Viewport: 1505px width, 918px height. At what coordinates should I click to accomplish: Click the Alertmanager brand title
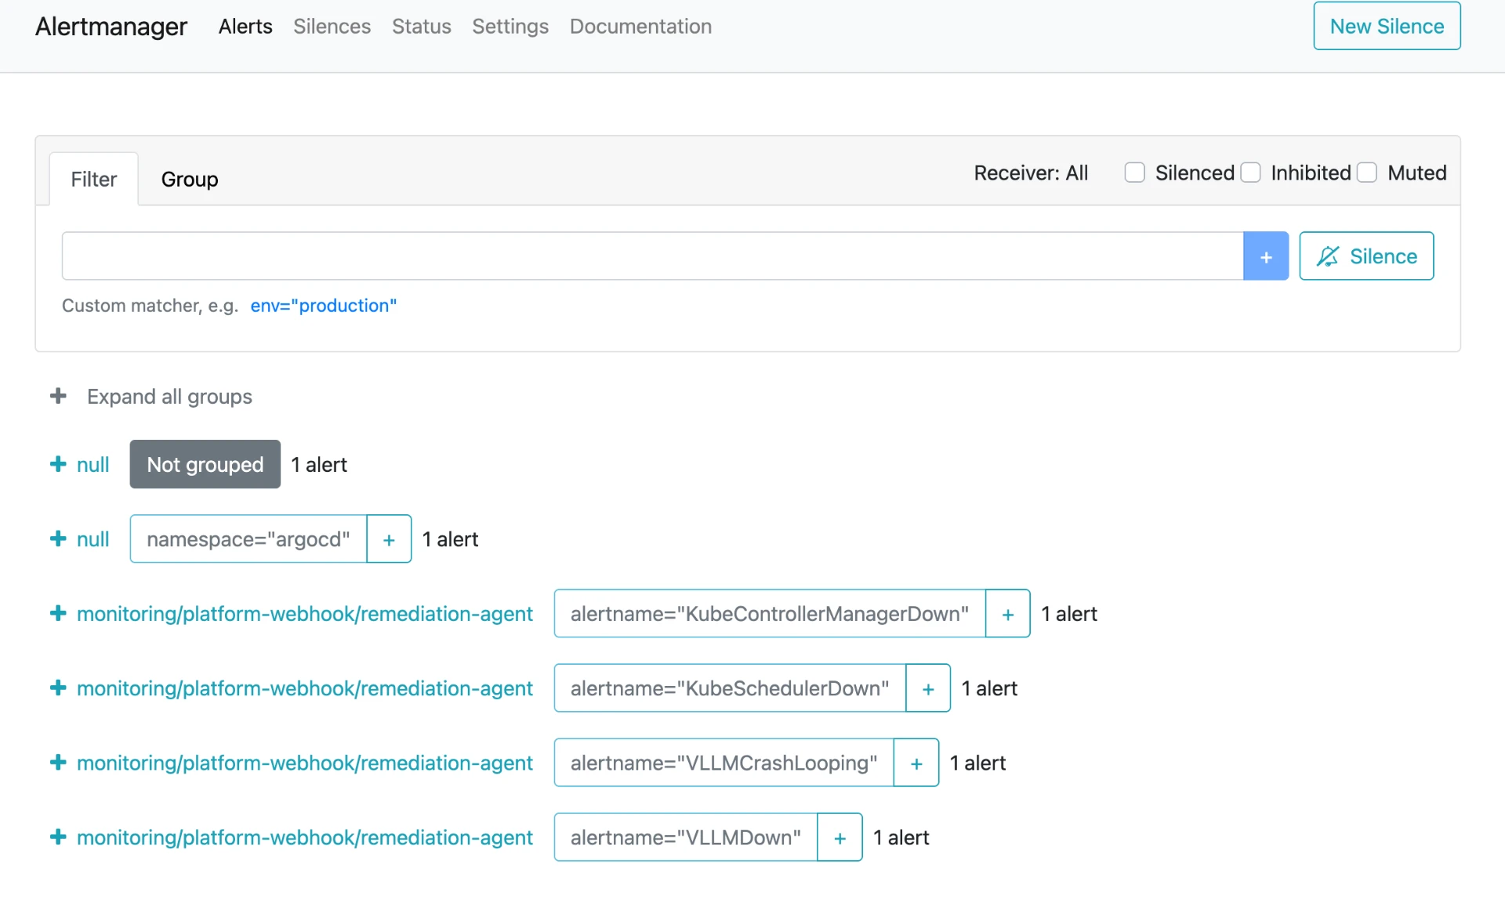coord(111,27)
